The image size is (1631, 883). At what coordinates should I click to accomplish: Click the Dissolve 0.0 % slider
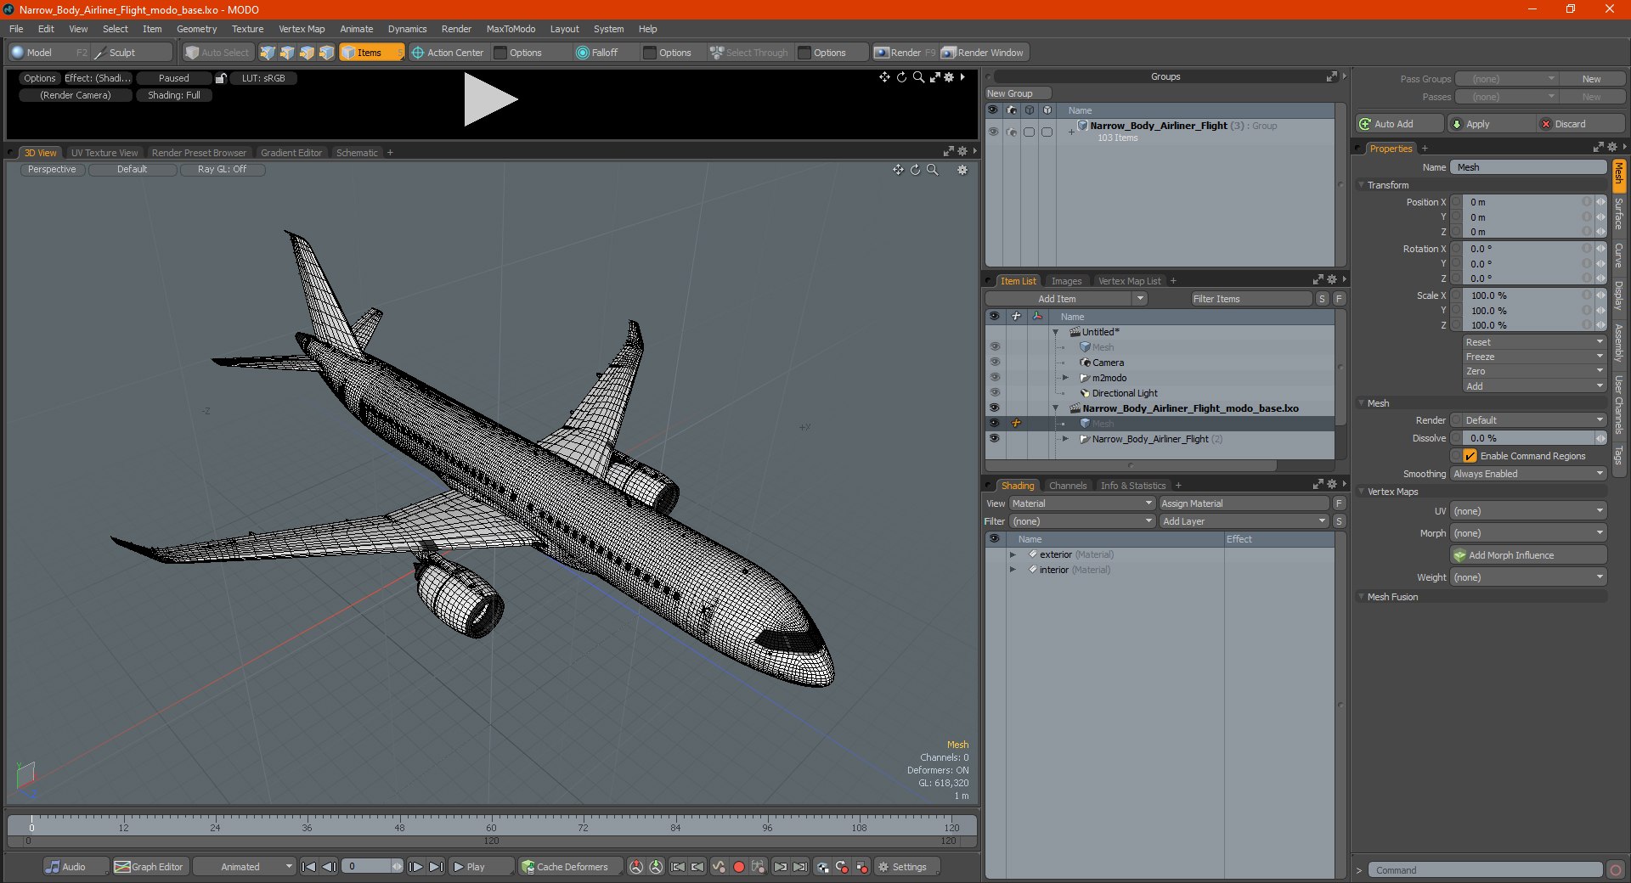pos(1528,438)
